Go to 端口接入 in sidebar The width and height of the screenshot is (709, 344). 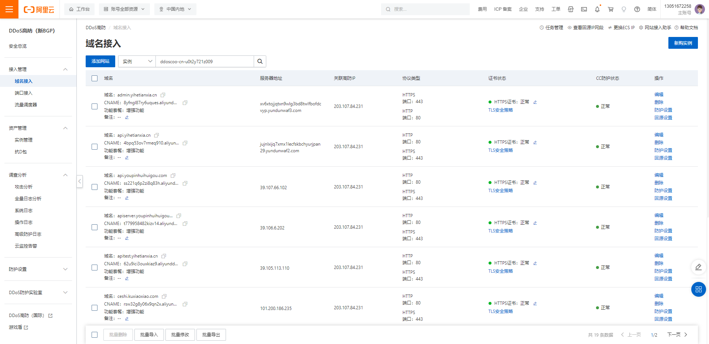click(24, 93)
